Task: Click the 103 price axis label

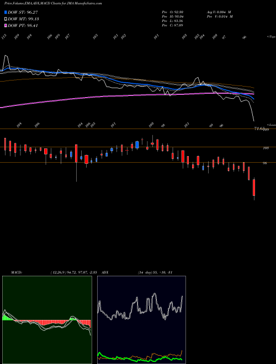Action: [266, 148]
